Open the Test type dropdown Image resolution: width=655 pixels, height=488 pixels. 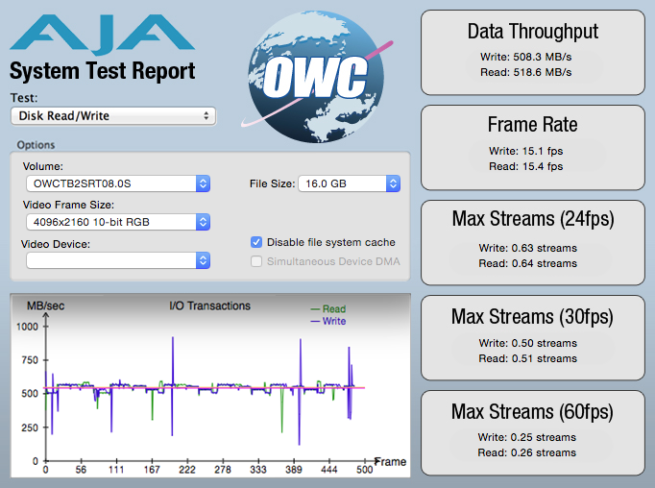[112, 116]
